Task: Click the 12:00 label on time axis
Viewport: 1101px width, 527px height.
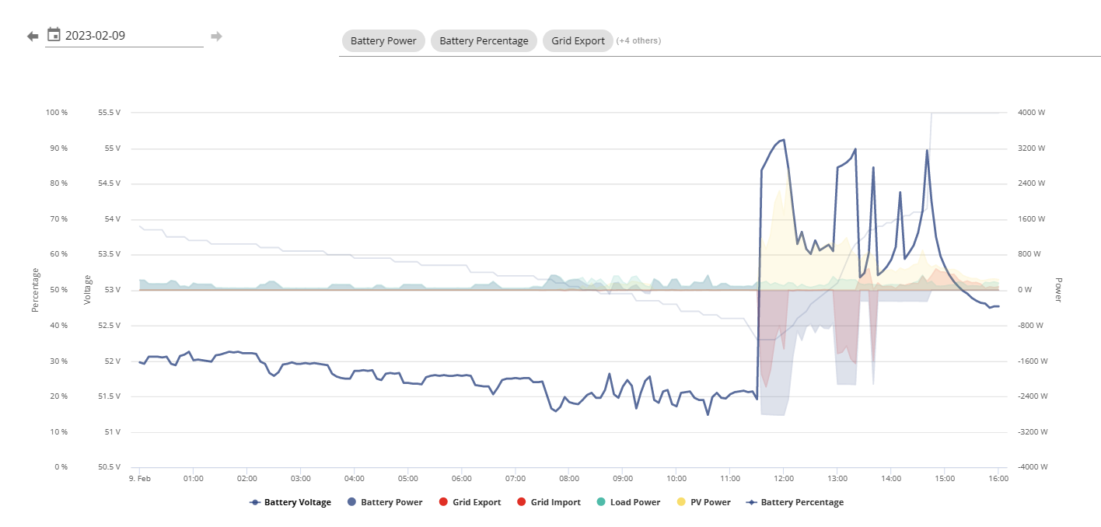Action: point(784,479)
